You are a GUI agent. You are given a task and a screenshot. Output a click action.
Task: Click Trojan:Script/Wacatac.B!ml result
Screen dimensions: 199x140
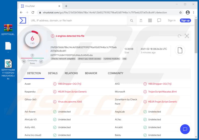(162, 92)
